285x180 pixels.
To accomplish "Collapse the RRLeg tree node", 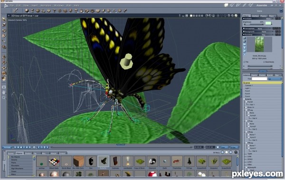I will pyautogui.click(x=247, y=143).
